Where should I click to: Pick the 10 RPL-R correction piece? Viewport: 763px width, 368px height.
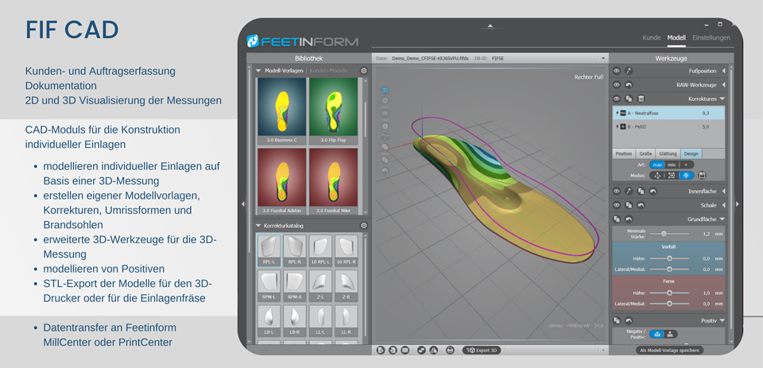[x=347, y=250]
